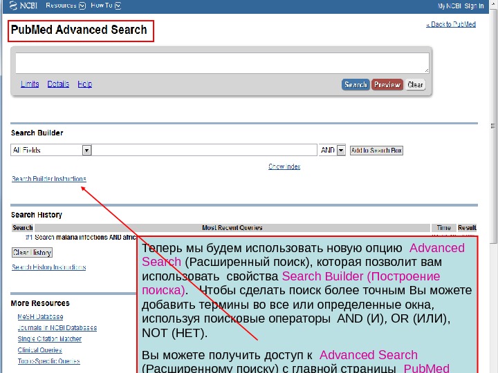The height and width of the screenshot is (373, 498).
Task: Open the Resources dropdown menu
Action: click(x=66, y=6)
